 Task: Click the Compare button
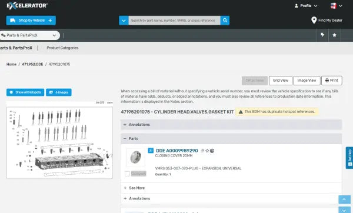(139, 174)
